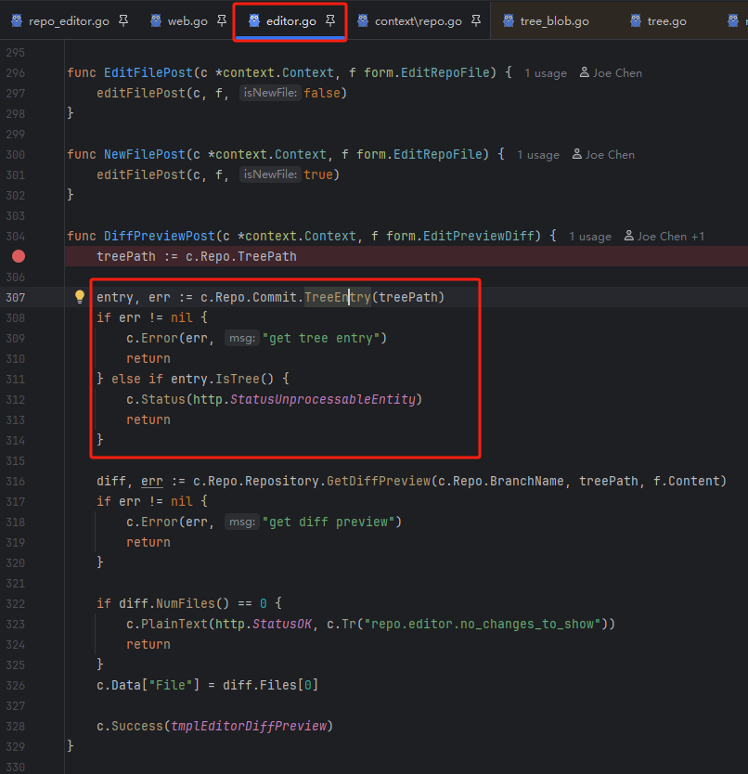
Task: Toggle the pin on the editor.go tab
Action: coord(330,20)
